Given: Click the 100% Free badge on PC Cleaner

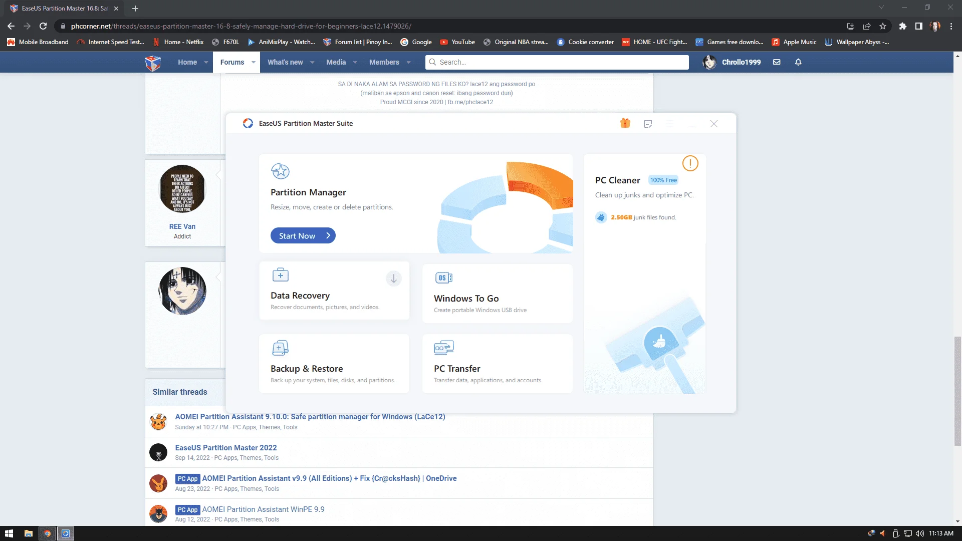Looking at the screenshot, I should 663,180.
